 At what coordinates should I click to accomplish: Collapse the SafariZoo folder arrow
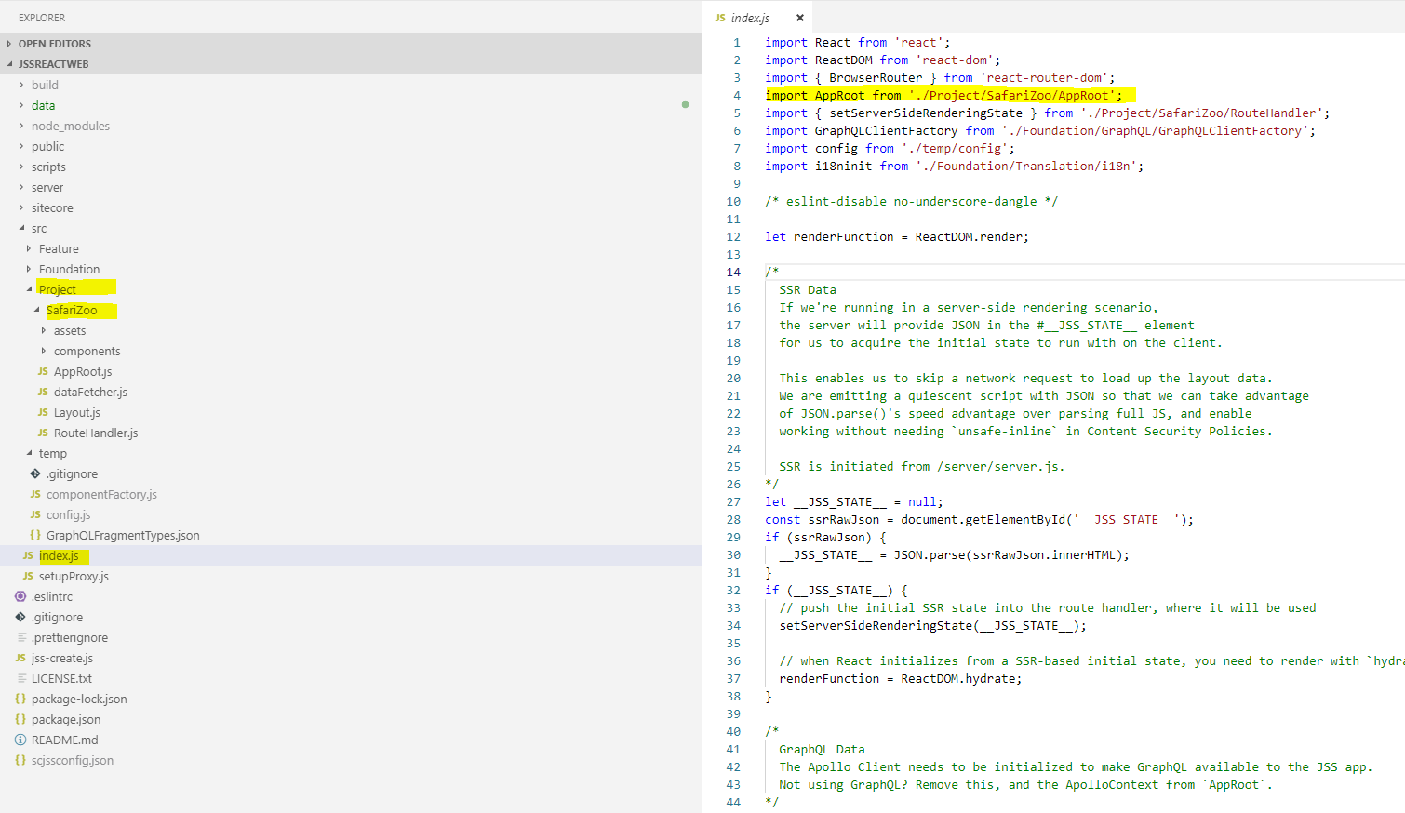(x=36, y=310)
